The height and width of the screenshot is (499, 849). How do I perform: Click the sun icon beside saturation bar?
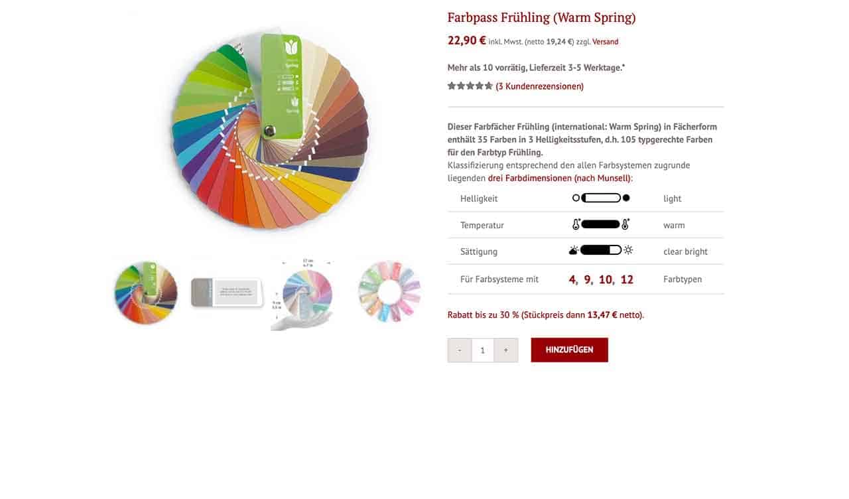(628, 251)
